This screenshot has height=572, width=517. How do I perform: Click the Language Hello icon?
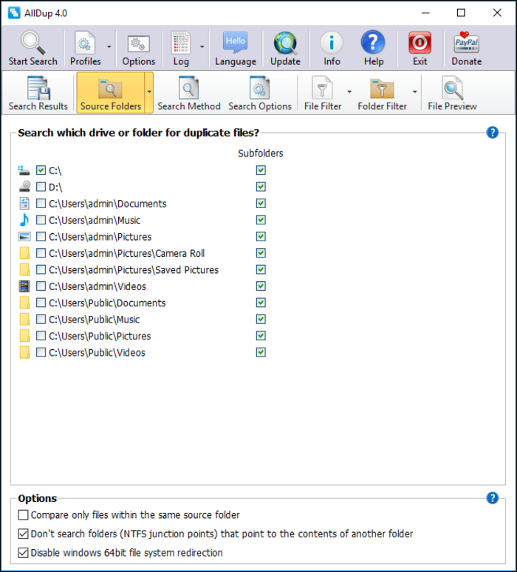tap(236, 42)
